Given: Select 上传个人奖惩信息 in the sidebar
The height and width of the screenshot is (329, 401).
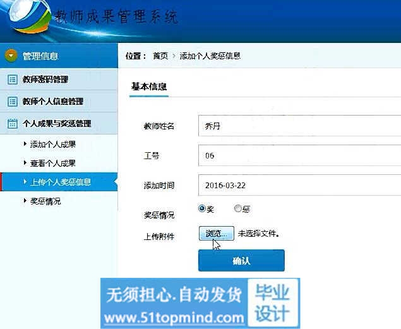Looking at the screenshot, I should pos(61,182).
